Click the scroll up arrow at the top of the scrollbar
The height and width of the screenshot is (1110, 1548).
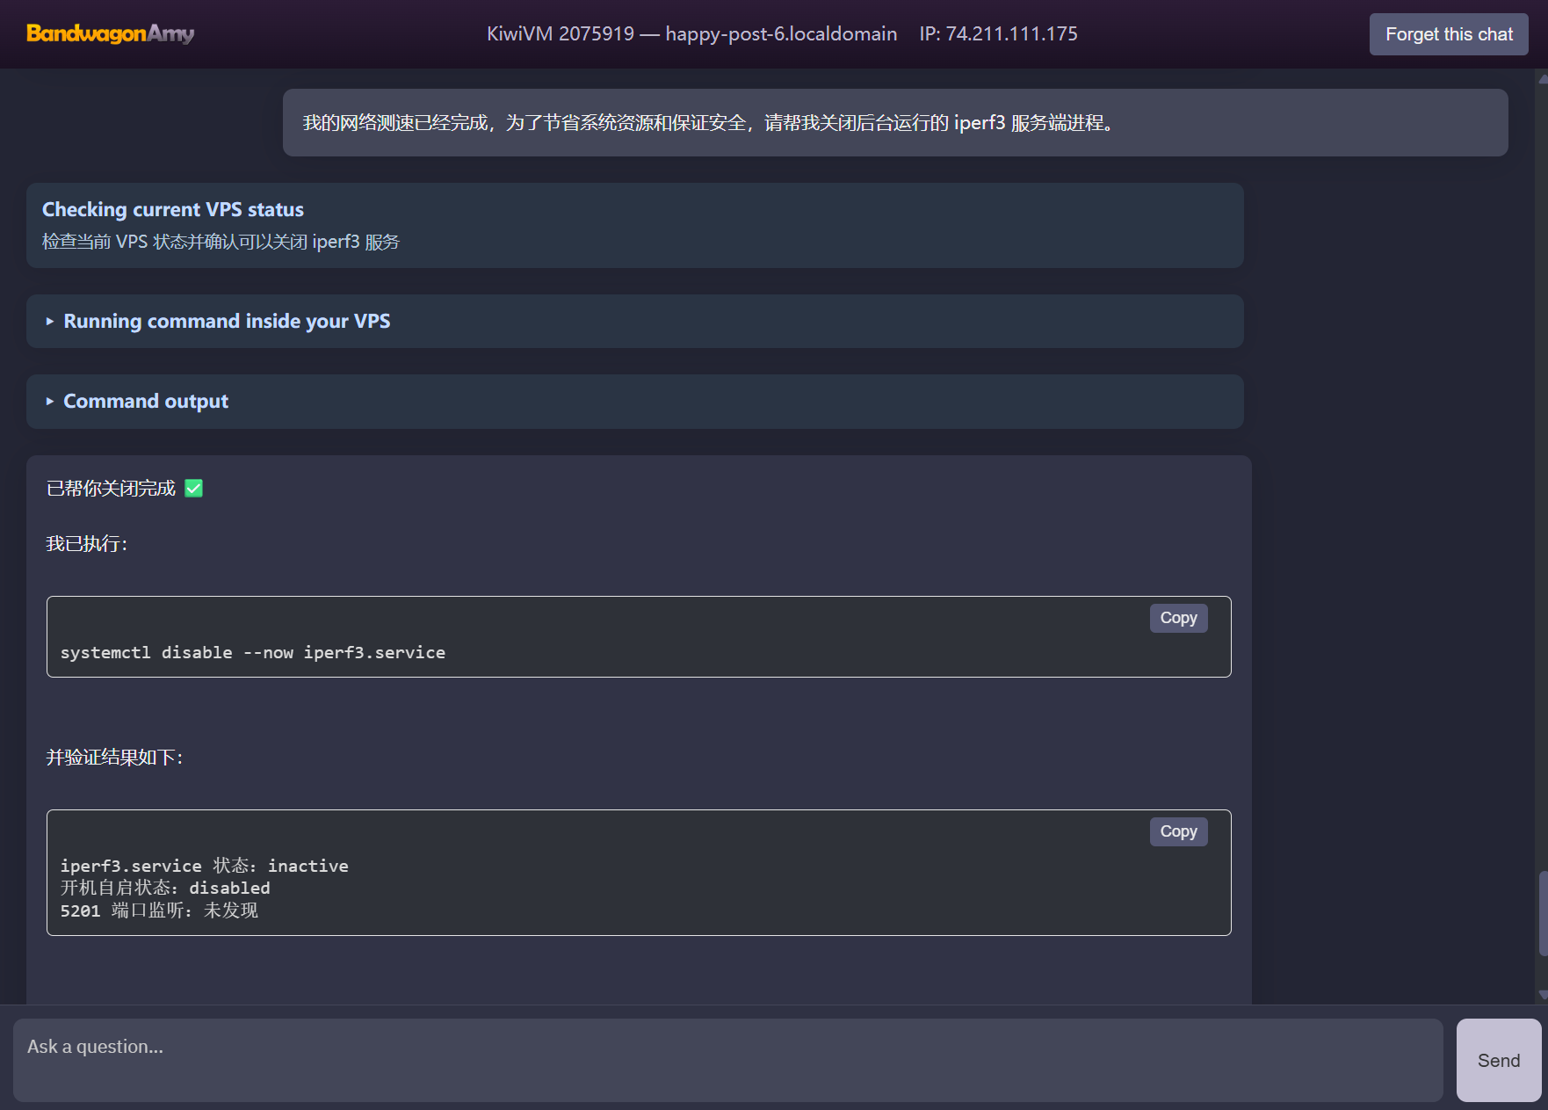pos(1543,78)
